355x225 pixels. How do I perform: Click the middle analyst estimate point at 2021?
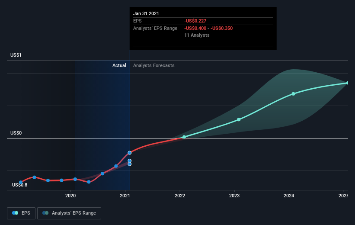click(x=129, y=161)
